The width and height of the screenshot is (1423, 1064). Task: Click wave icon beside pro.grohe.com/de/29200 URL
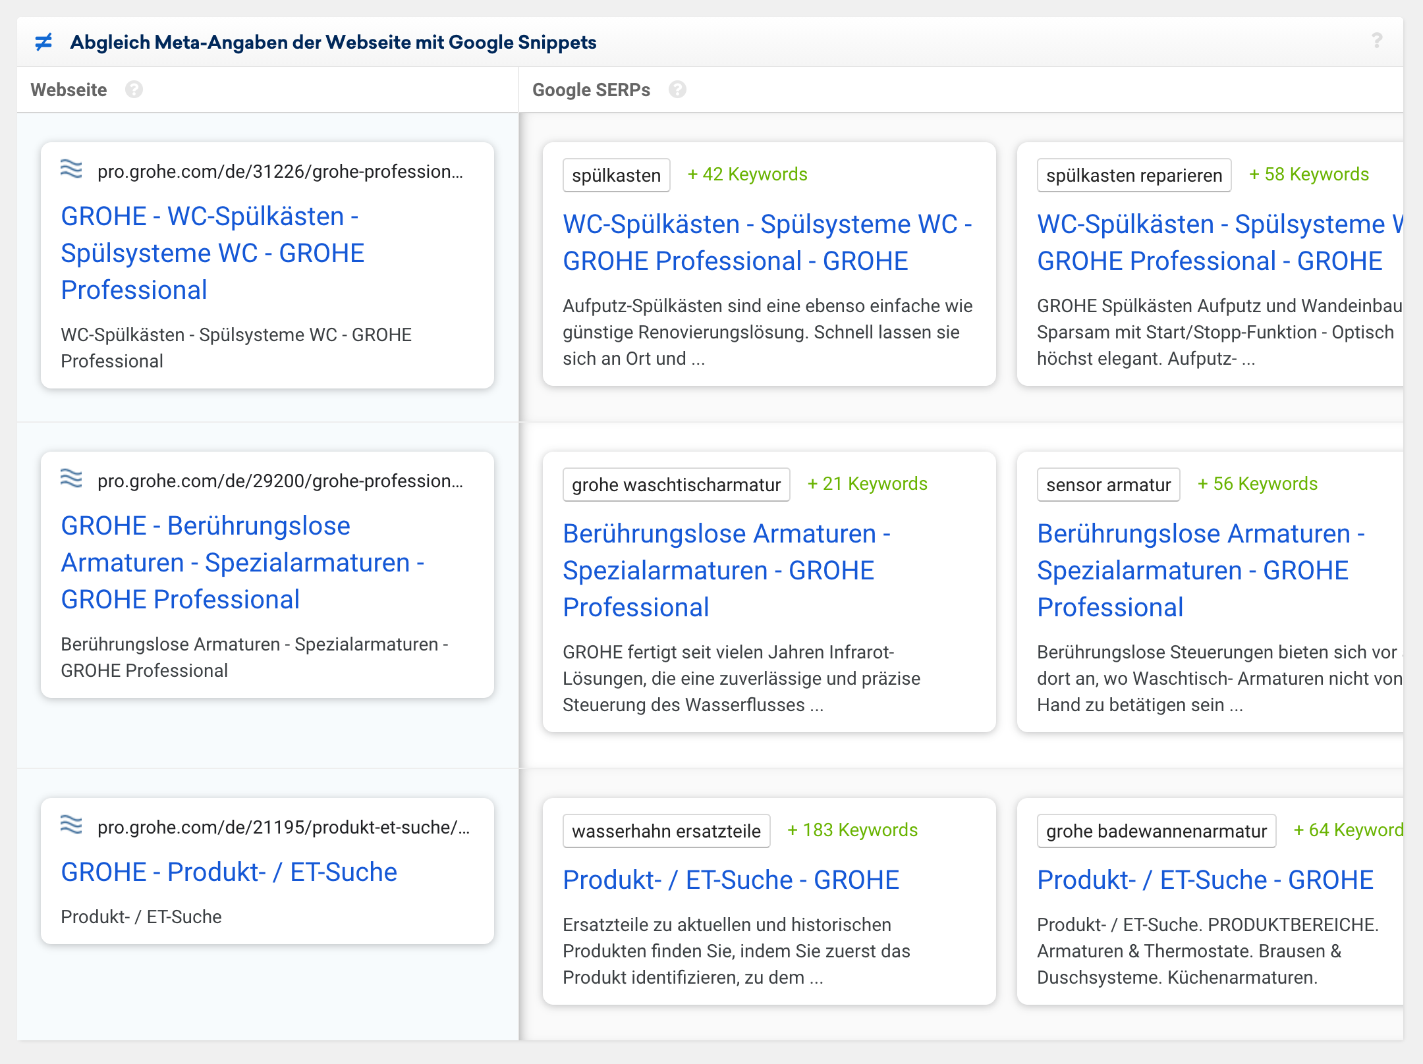71,479
